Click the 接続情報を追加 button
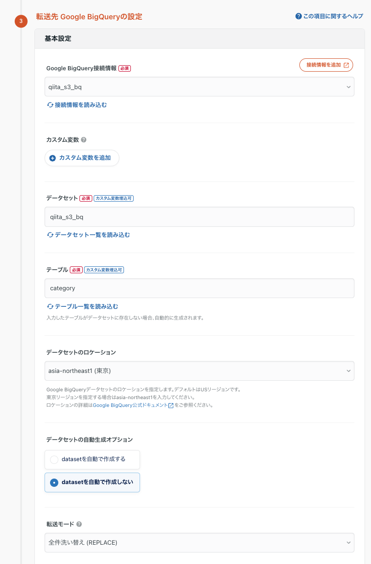Viewport: 371px width, 564px height. pos(326,65)
